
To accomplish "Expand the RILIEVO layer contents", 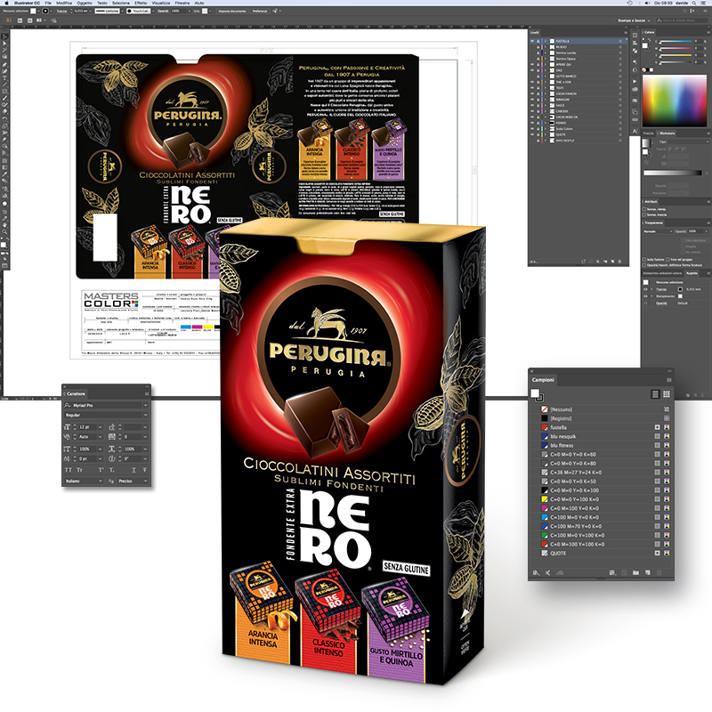I will pos(545,48).
